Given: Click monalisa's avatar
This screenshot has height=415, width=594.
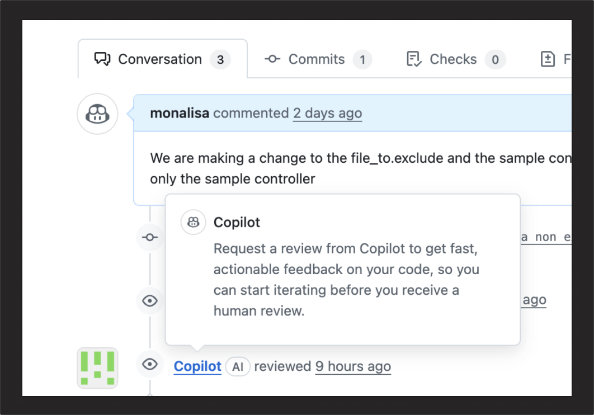Looking at the screenshot, I should 97,114.
